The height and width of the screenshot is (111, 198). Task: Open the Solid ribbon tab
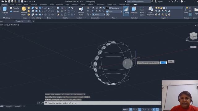click(12, 5)
